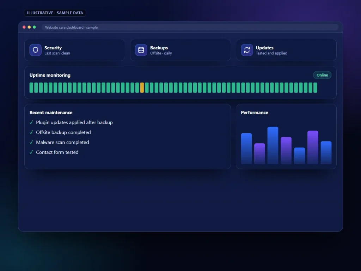
Task: Click the tallest purple bar in Performance chart
Action: (x=313, y=147)
